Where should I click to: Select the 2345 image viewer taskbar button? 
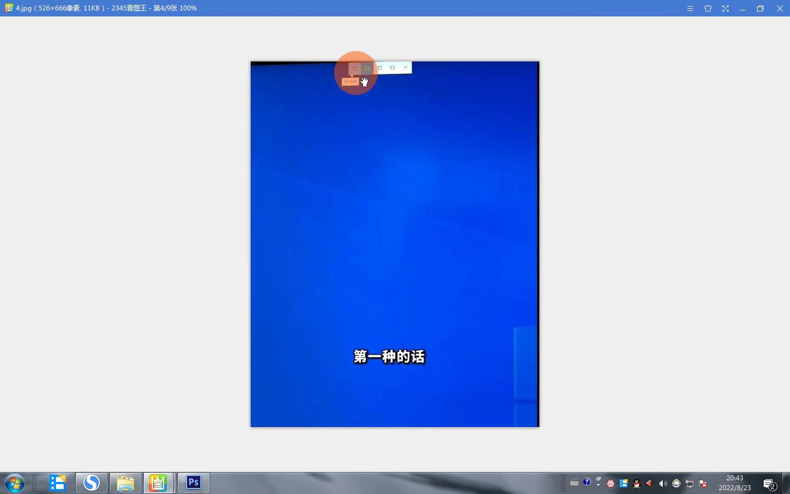tap(159, 483)
